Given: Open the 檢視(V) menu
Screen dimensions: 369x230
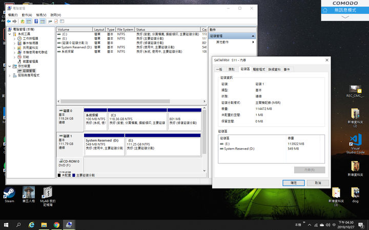Looking at the screenshot, I should click(x=41, y=15).
